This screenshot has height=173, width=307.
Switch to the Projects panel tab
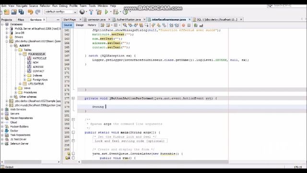(x=7, y=20)
